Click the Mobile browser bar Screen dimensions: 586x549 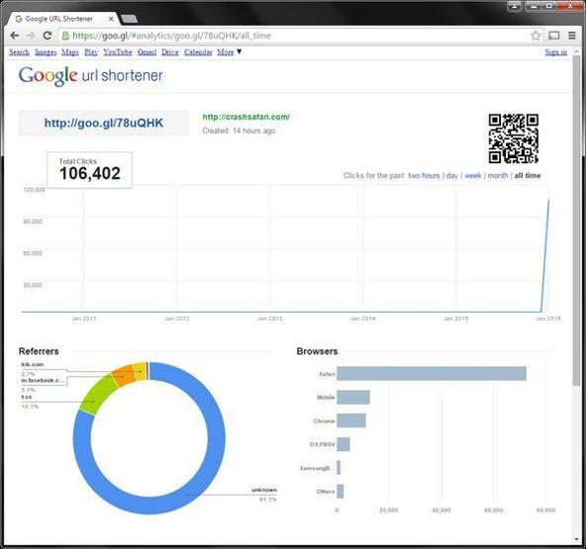click(353, 397)
